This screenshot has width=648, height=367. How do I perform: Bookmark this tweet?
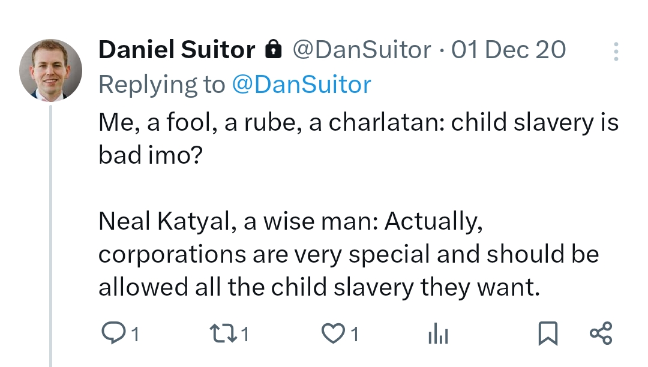pyautogui.click(x=547, y=333)
